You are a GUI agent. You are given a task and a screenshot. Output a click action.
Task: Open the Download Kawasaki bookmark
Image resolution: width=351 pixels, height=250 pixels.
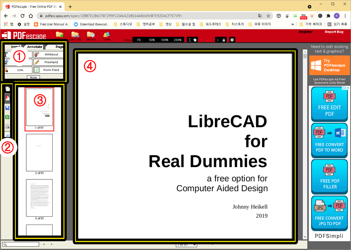(x=92, y=24)
